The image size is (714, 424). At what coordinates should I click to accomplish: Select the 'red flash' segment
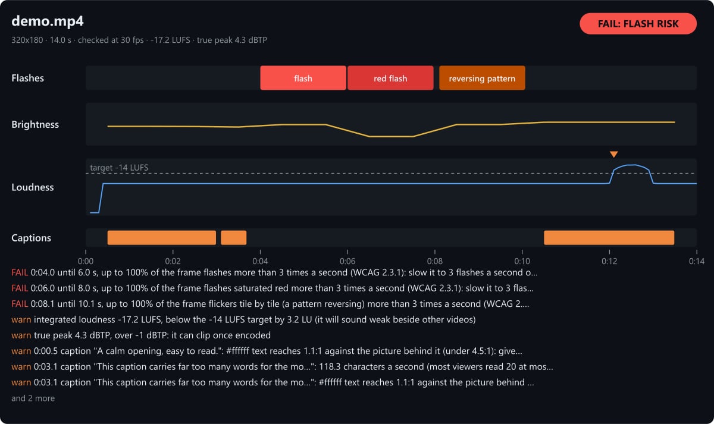click(x=390, y=78)
